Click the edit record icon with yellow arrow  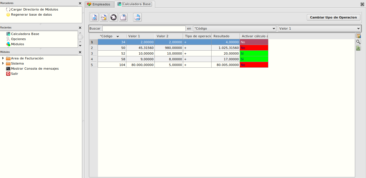104,17
